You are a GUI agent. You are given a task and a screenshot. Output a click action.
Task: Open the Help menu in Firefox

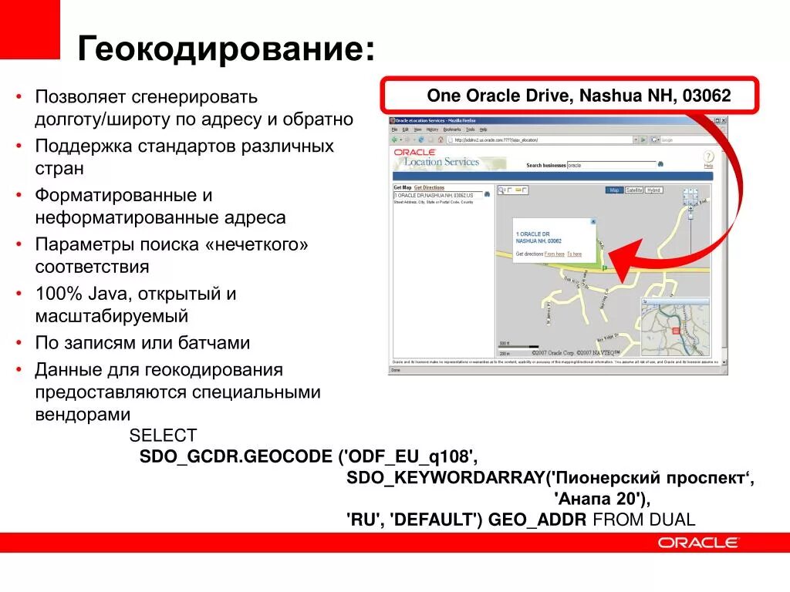pyautogui.click(x=483, y=129)
